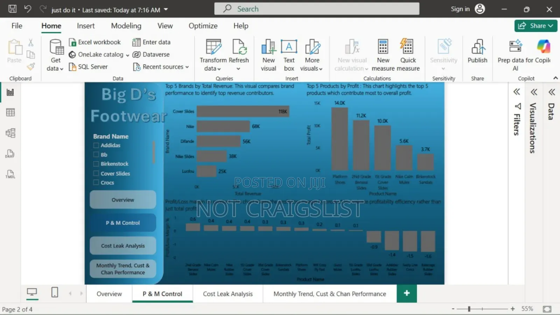This screenshot has width=560, height=315.
Task: Add a new page with plus button
Action: click(407, 293)
